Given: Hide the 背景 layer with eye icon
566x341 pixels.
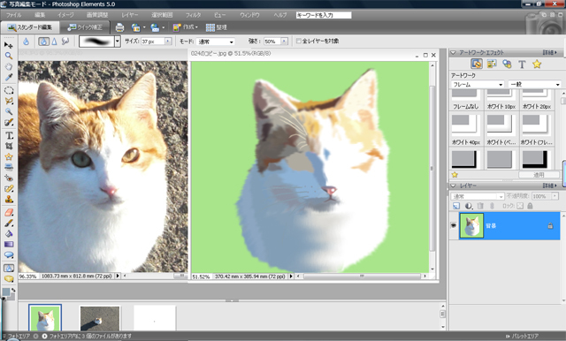Looking at the screenshot, I should click(x=454, y=225).
